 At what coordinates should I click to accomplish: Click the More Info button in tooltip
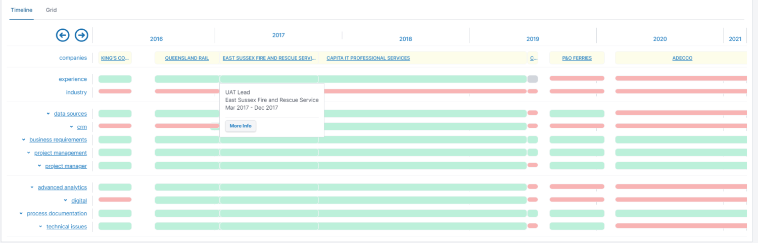[x=241, y=126]
